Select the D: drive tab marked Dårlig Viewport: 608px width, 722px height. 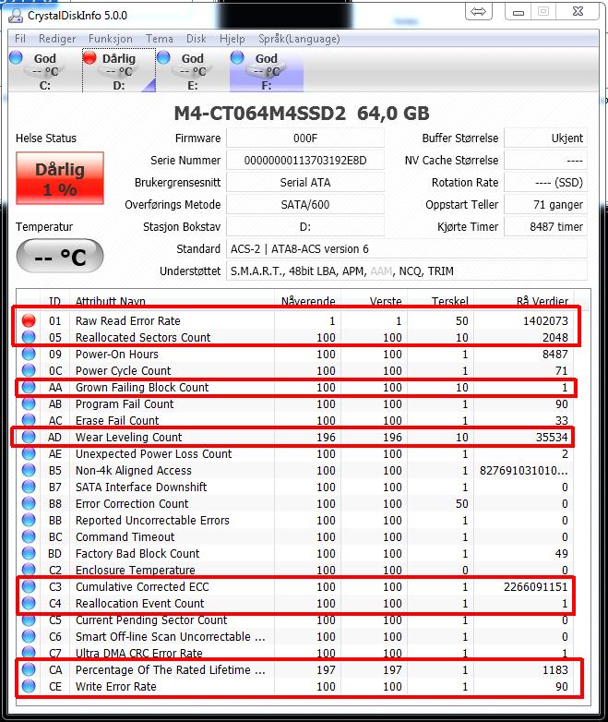[x=119, y=70]
